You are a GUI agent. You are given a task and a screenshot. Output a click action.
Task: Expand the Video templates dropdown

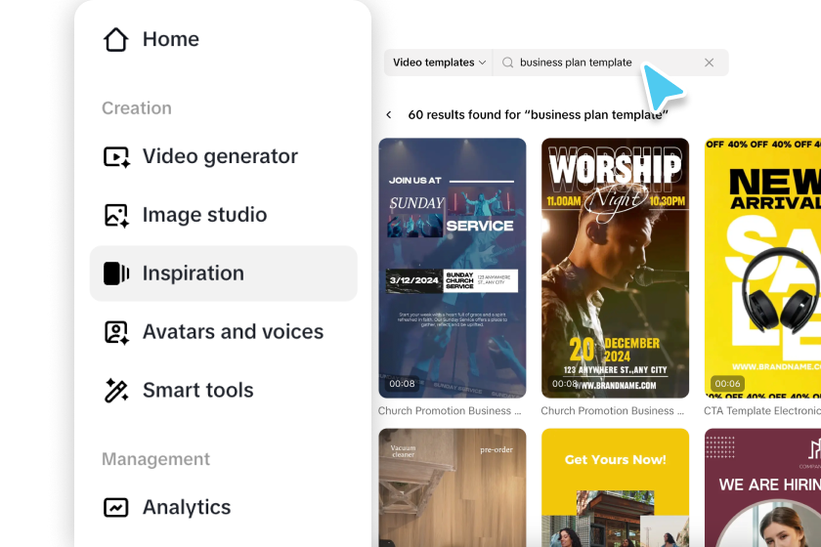pyautogui.click(x=439, y=63)
